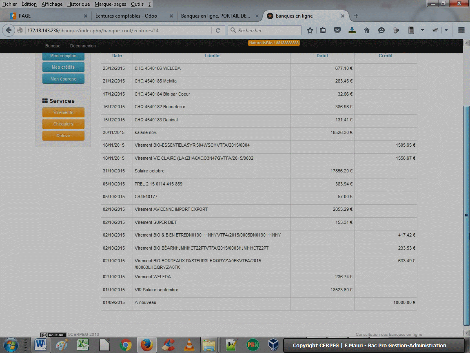Click the Libellé column header
The image size is (470, 353).
point(212,56)
